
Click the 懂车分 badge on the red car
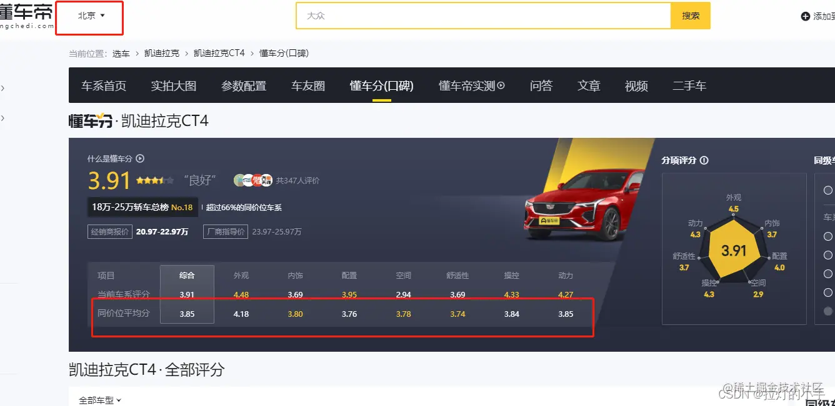click(x=550, y=219)
